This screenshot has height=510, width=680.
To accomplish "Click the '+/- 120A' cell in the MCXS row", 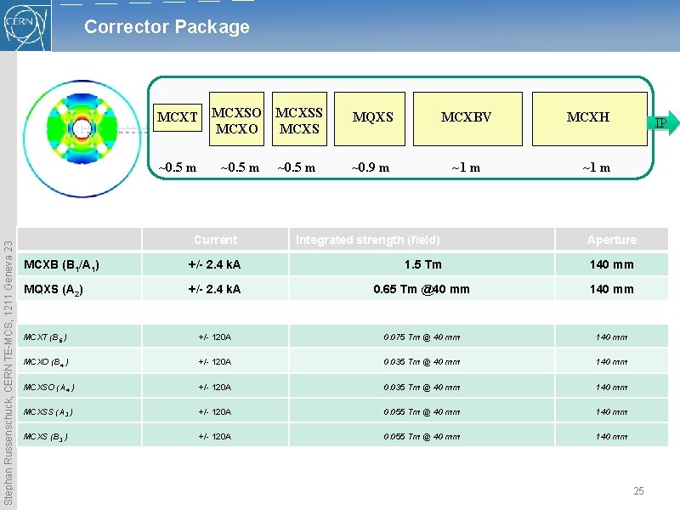I will tap(216, 436).
